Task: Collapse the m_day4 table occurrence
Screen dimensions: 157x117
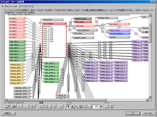Action: [24, 27]
